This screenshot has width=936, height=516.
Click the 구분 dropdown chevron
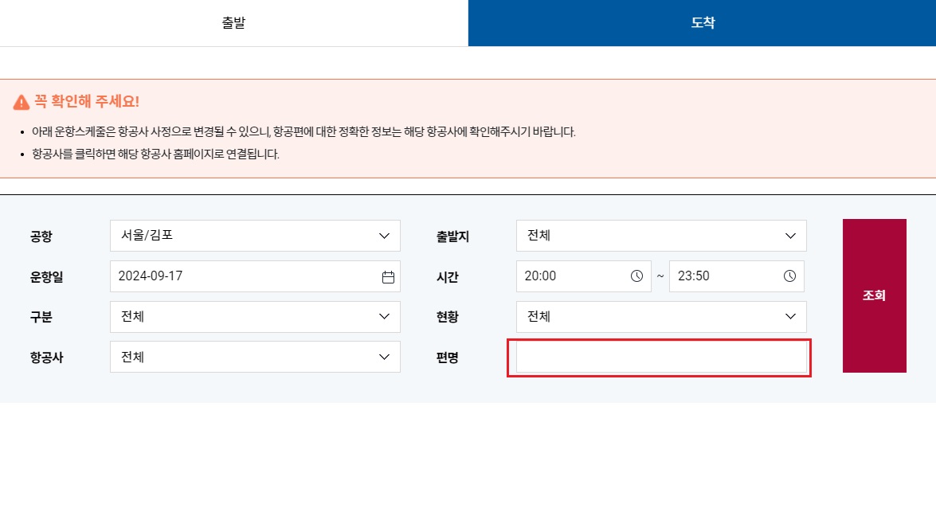click(x=385, y=316)
